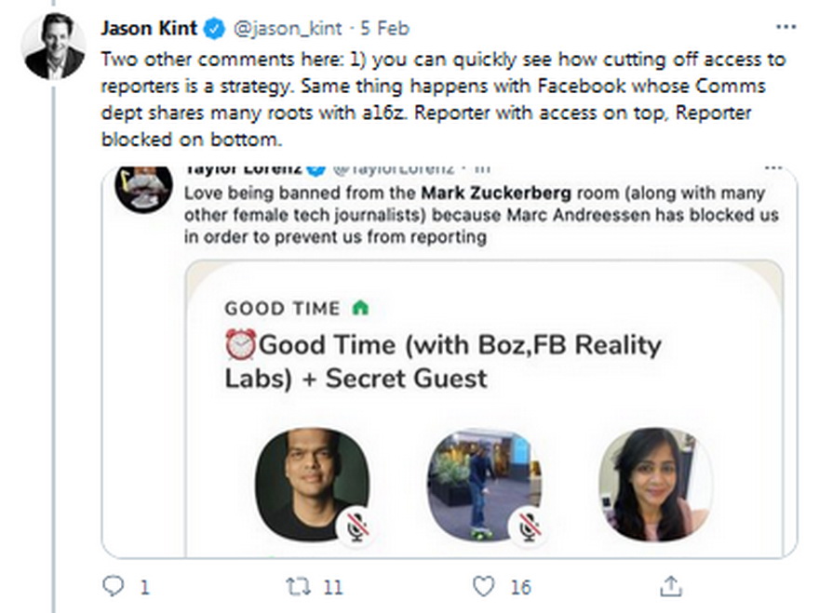
Task: Click muted mic icon on skateboarder speaker
Action: point(528,526)
